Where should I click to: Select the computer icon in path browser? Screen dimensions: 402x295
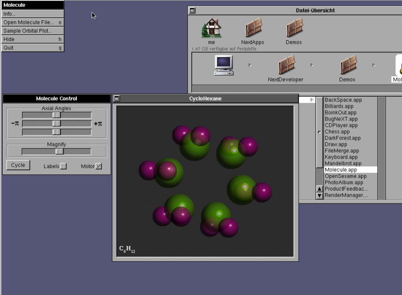click(223, 65)
